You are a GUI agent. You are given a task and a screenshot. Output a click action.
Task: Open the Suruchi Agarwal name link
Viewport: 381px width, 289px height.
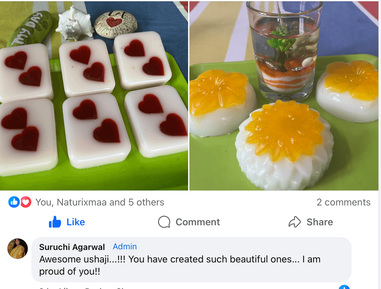[x=72, y=247]
